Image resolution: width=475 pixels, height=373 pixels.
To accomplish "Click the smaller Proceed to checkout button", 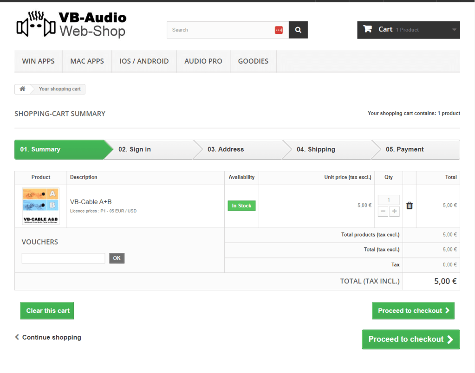I will point(413,311).
